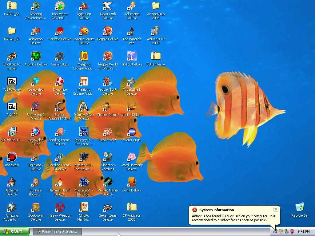
Task: Click the taskbar clock showing 9:41 PM
Action: (304, 232)
